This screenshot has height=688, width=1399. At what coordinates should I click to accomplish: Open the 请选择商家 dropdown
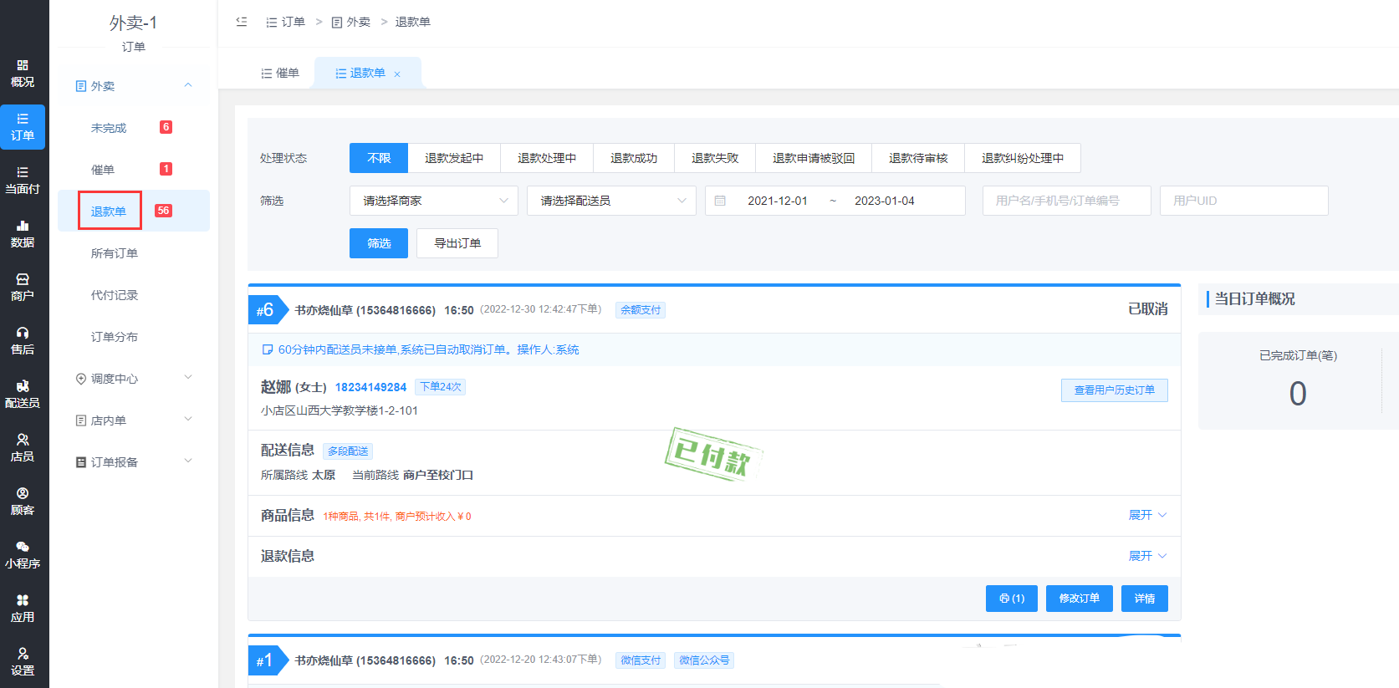[434, 201]
